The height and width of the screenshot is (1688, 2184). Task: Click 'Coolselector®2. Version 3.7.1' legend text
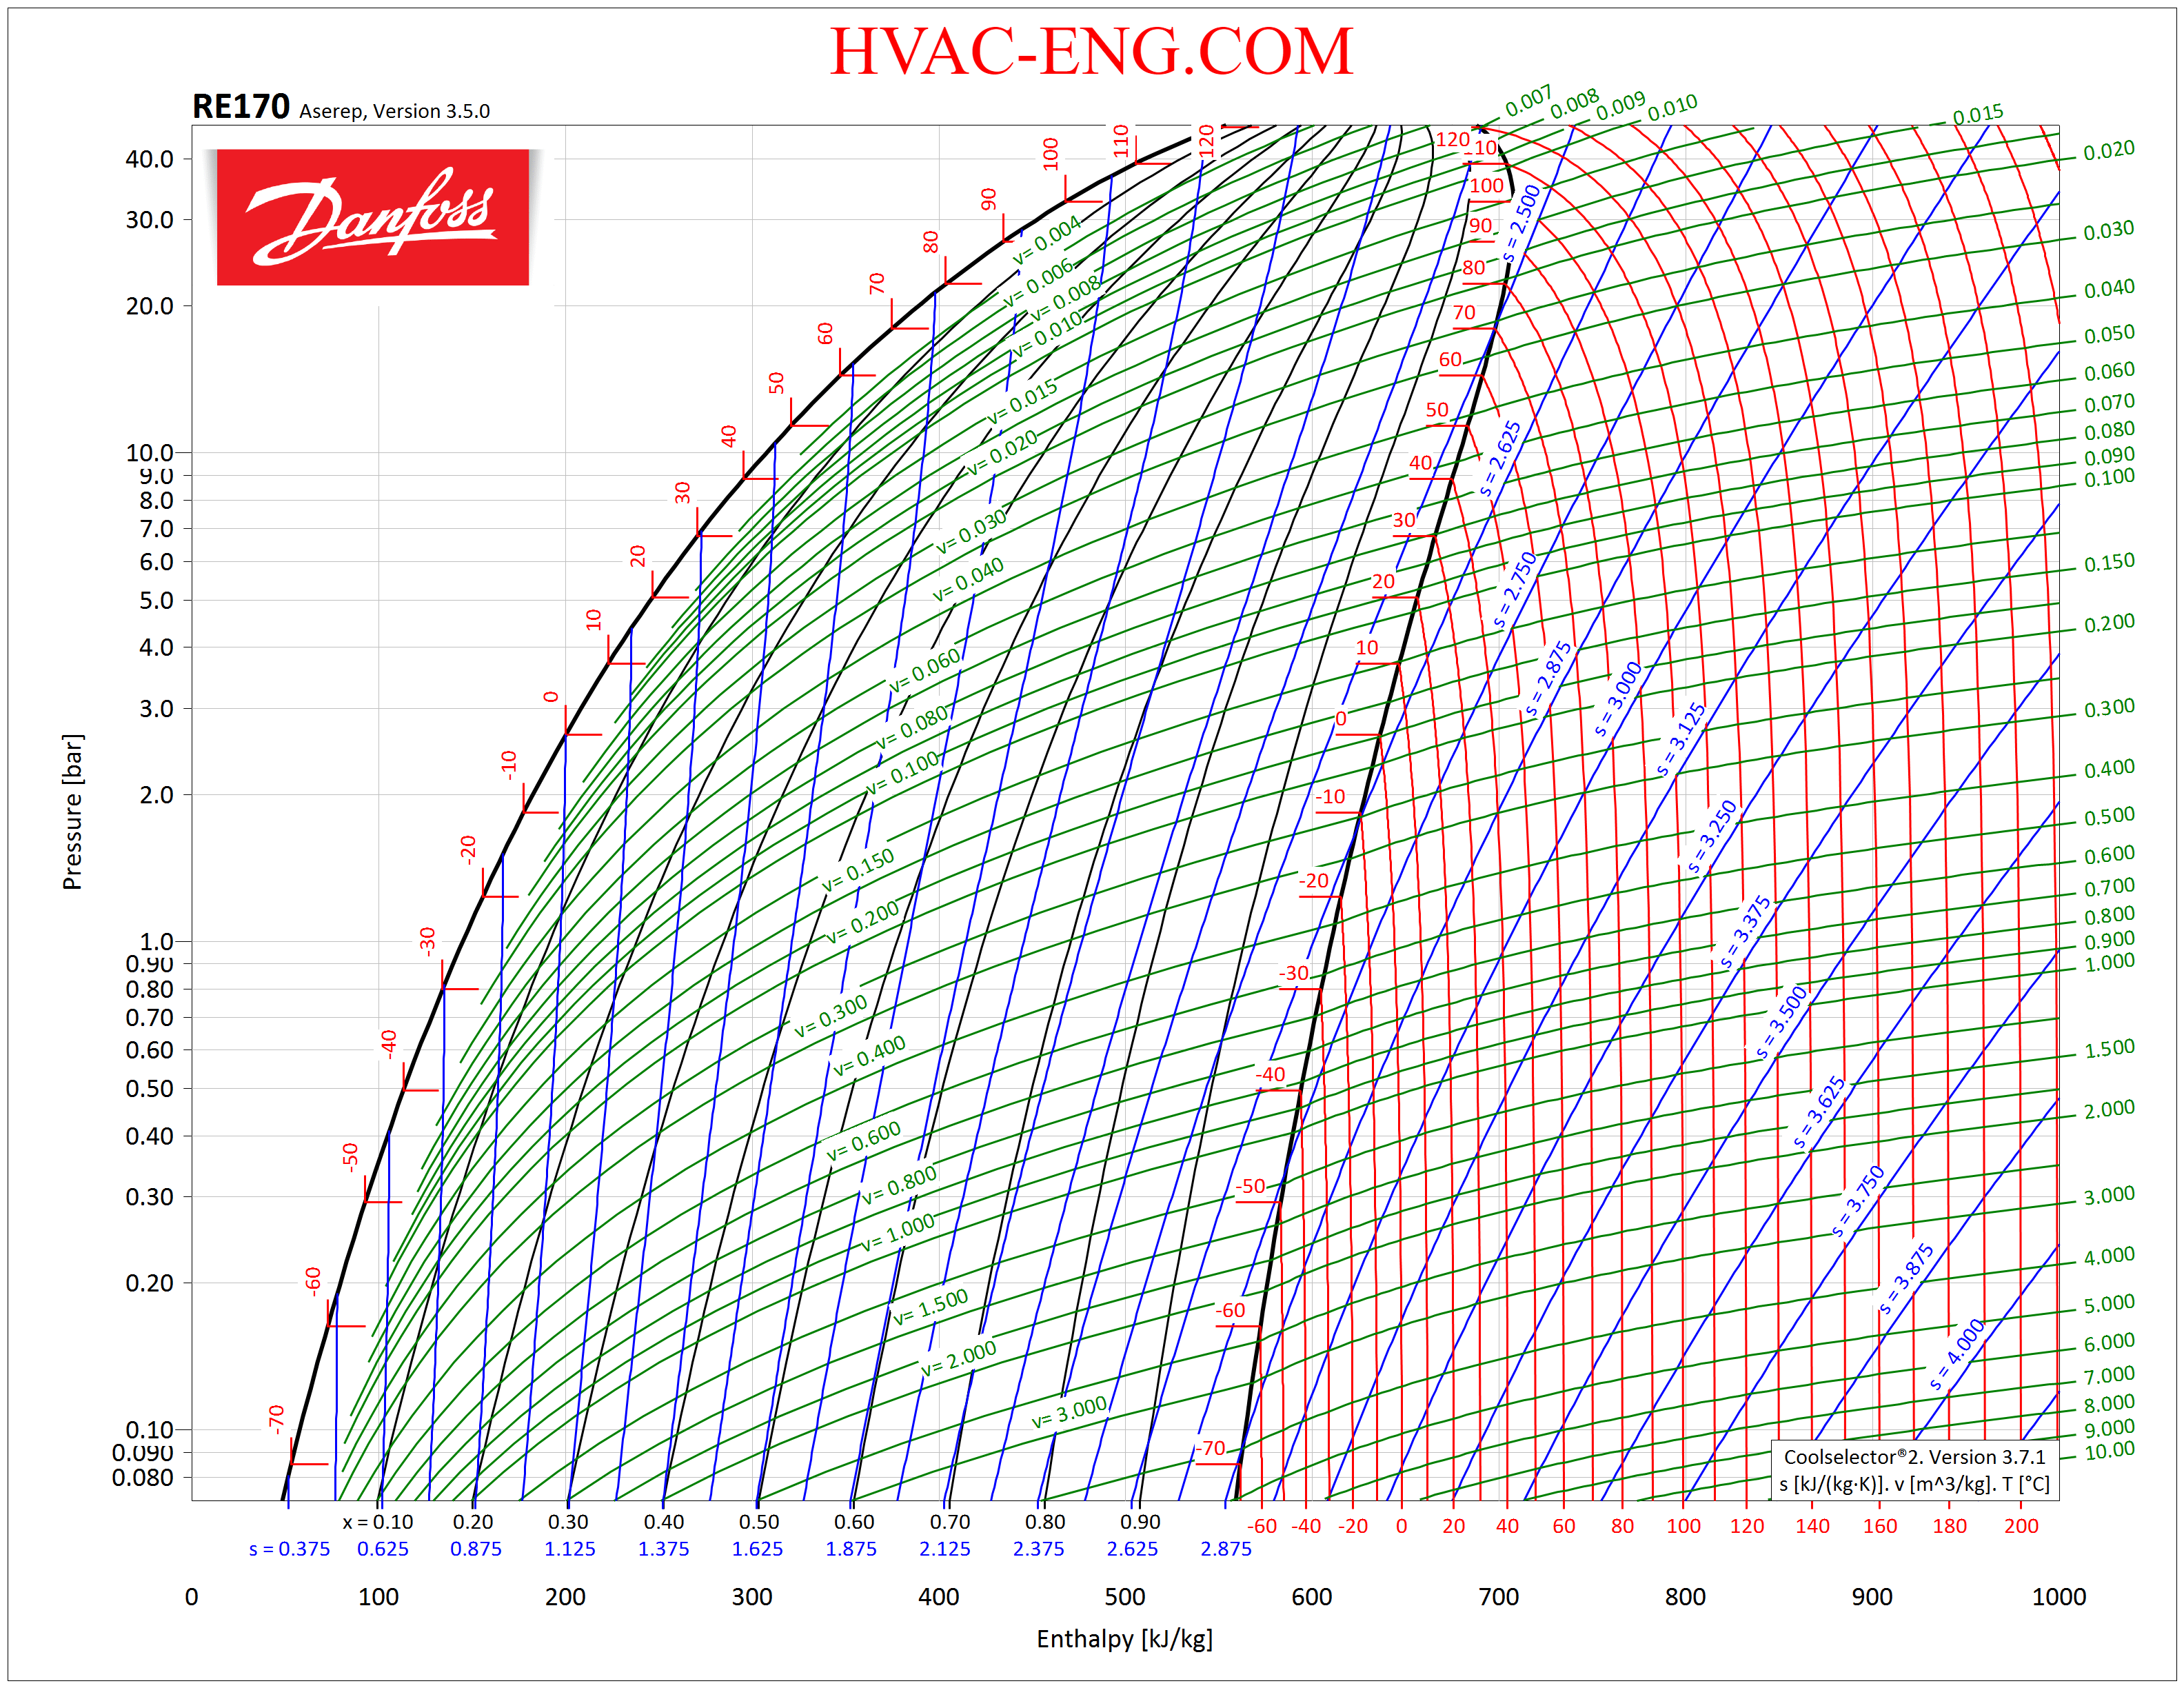click(1914, 1457)
